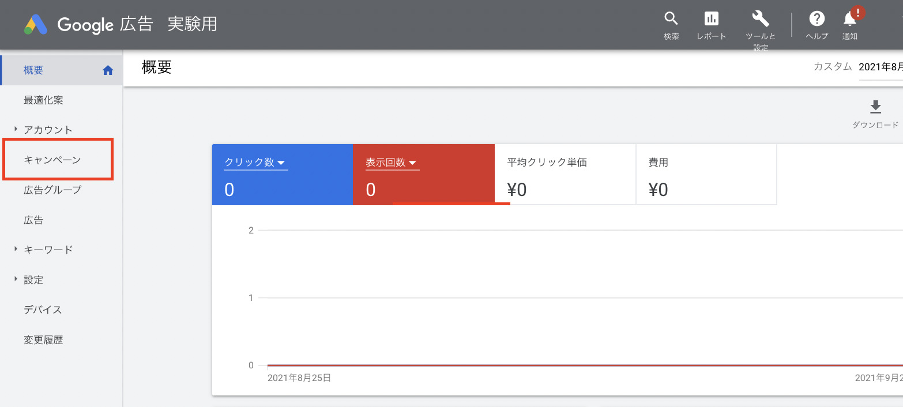
Task: Open the notifications bell icon
Action: [x=850, y=19]
